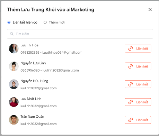Click the email Luuthihoa054@gmail.com

(62, 53)
